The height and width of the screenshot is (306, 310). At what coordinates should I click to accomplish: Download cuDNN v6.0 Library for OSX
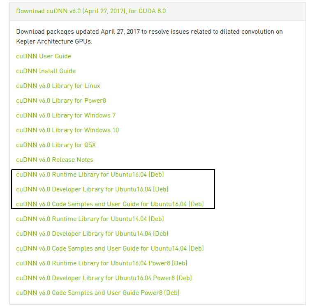(56, 145)
